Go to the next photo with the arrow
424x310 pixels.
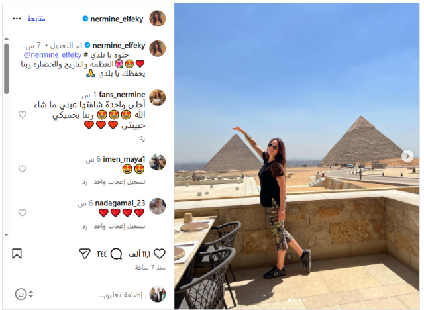coord(407,156)
